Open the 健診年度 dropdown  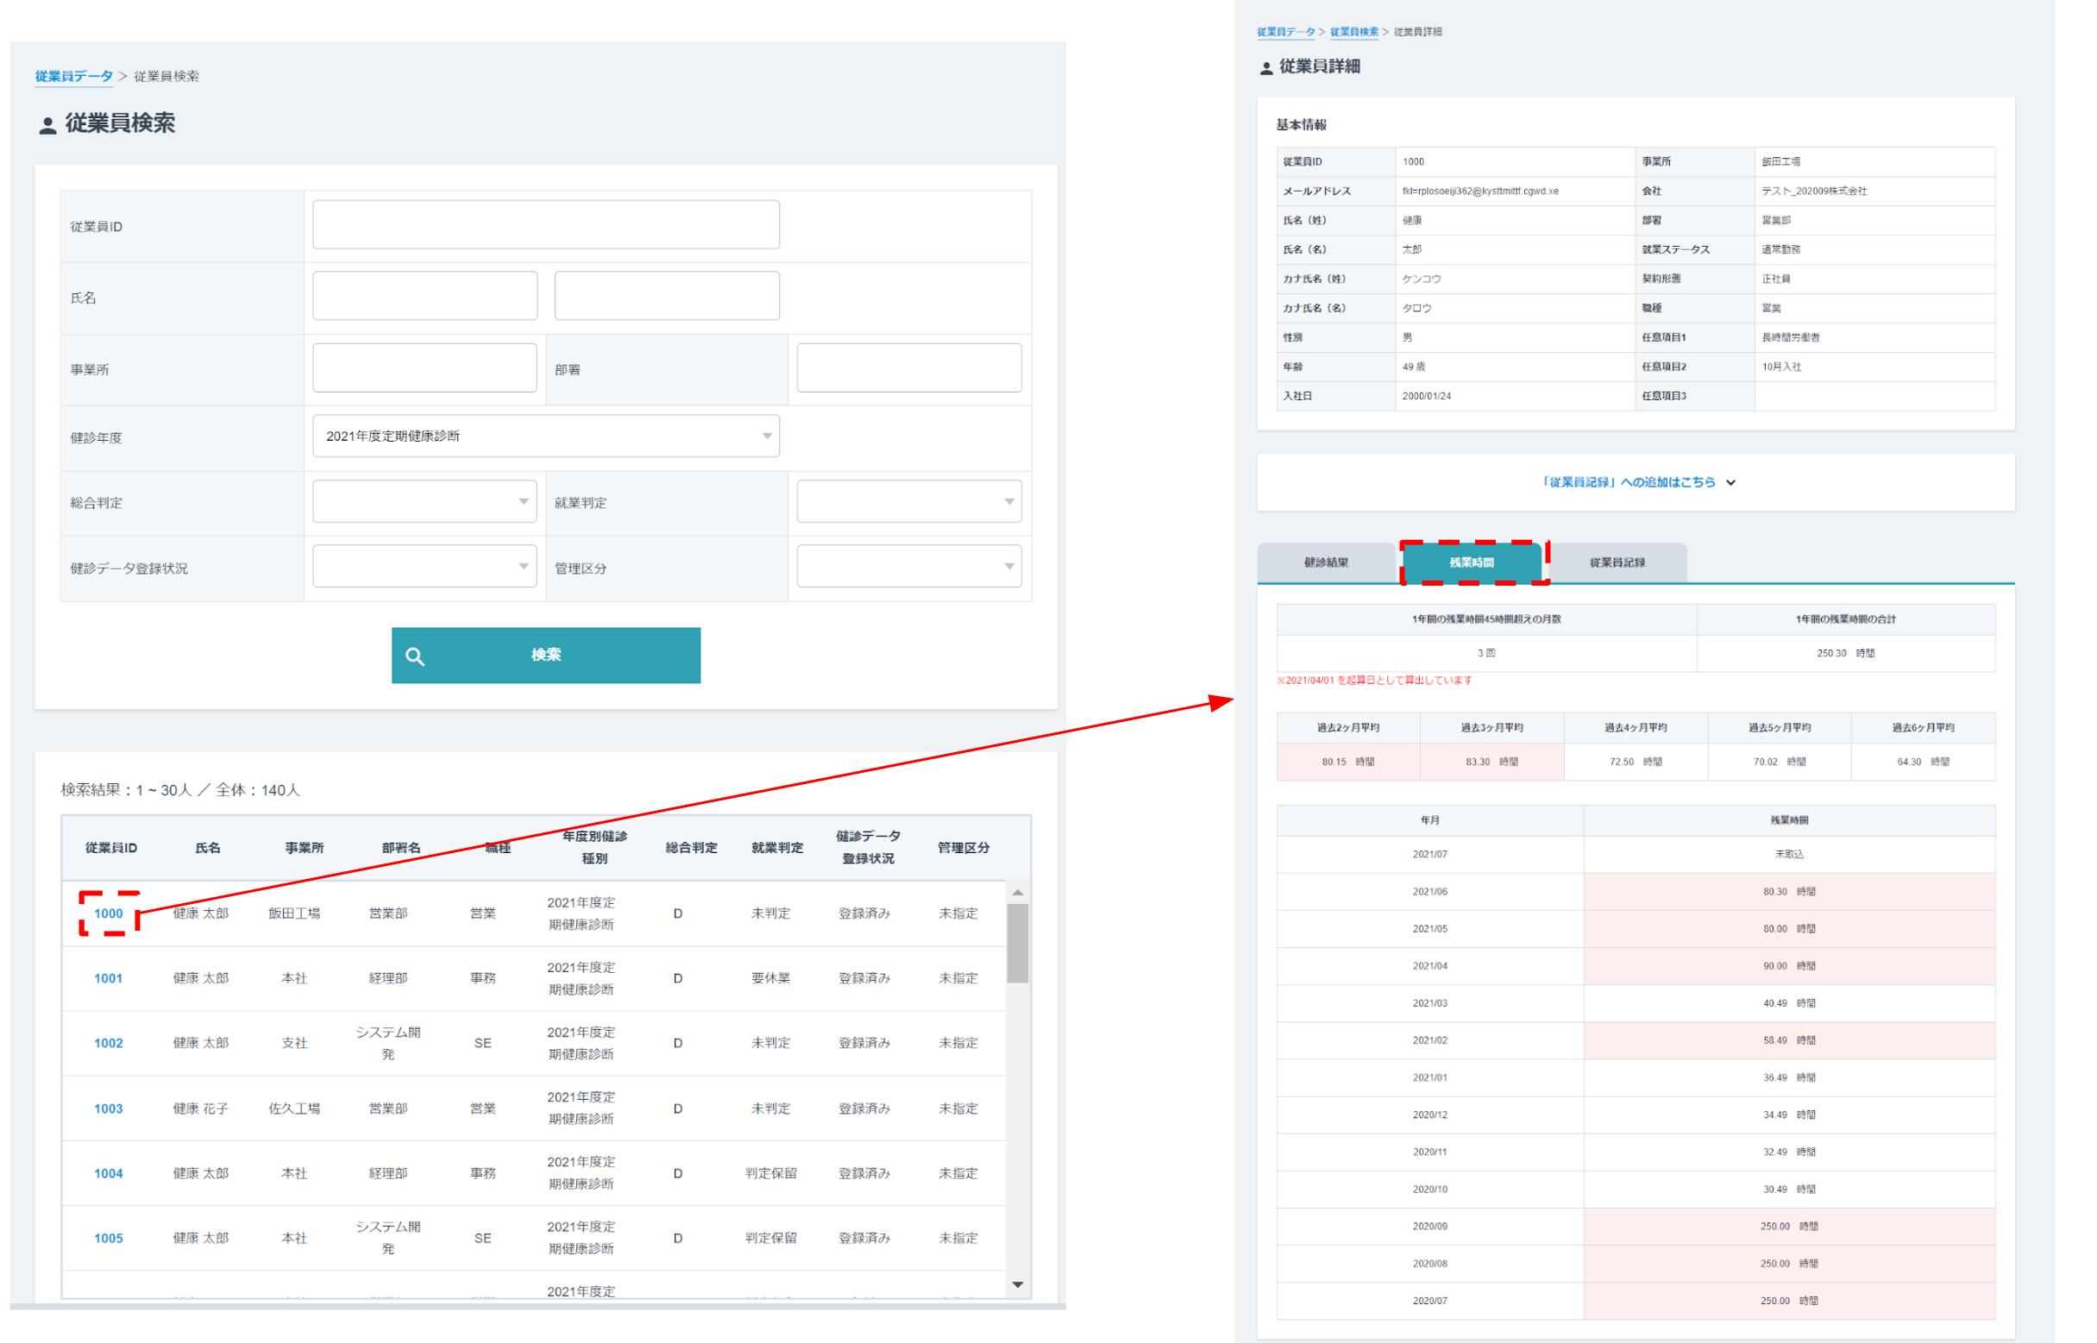[546, 436]
